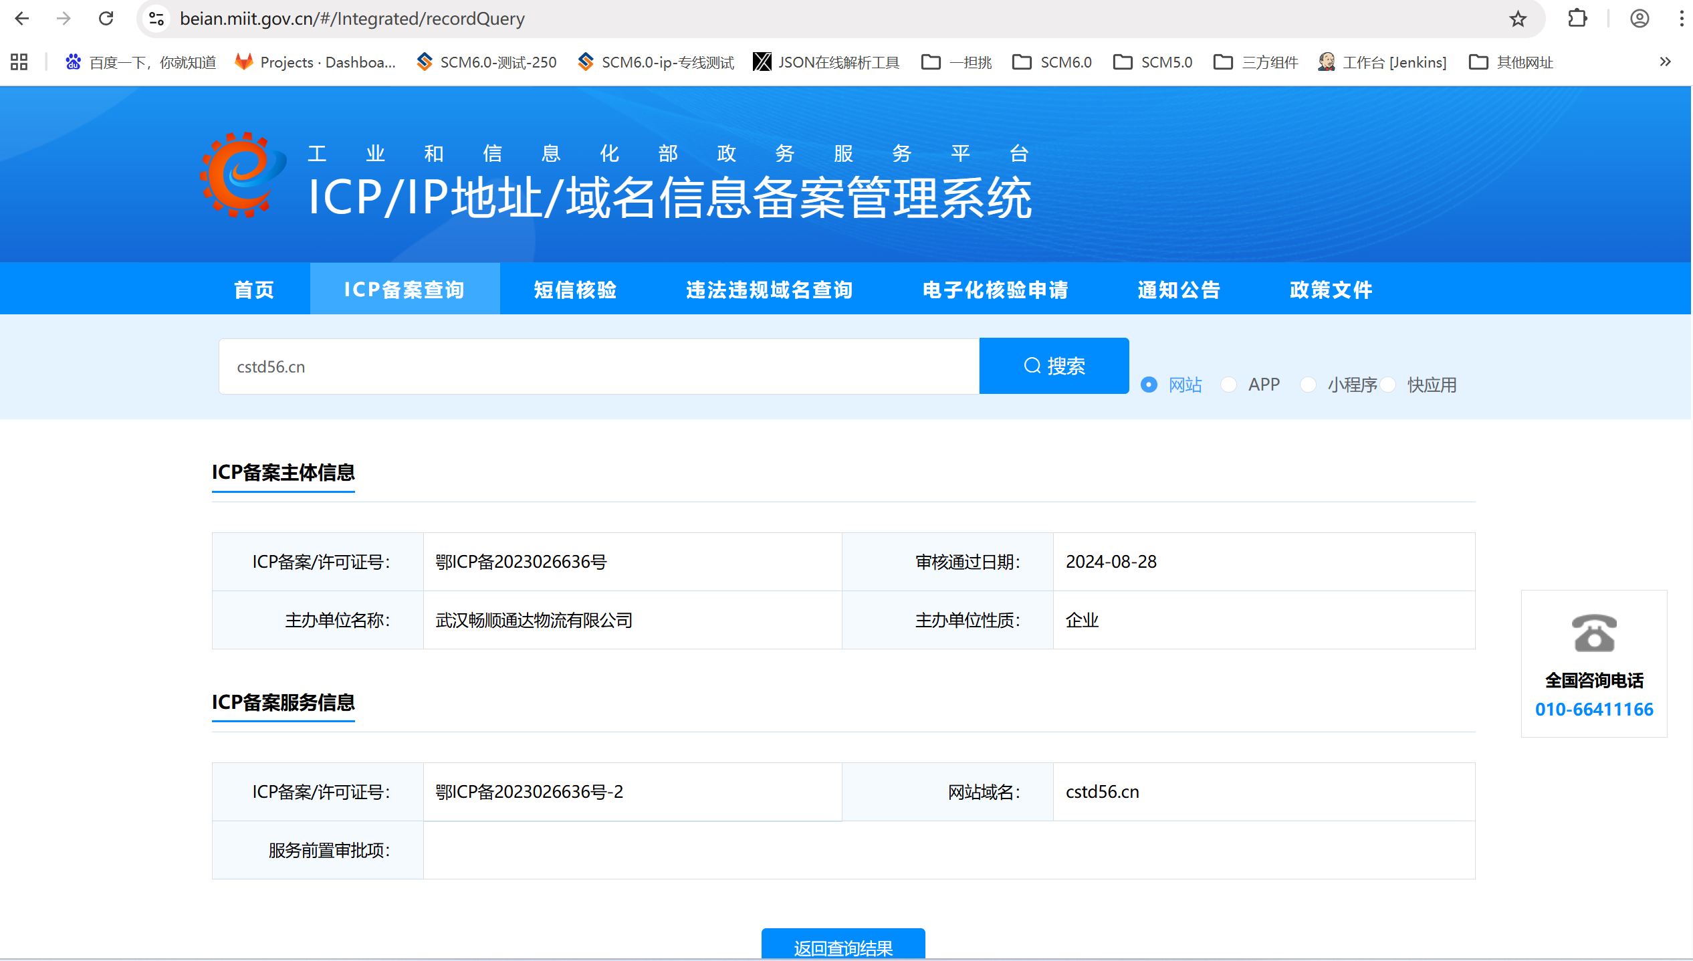Click the site information icon in address bar
Viewport: 1693px width, 961px height.
(156, 19)
